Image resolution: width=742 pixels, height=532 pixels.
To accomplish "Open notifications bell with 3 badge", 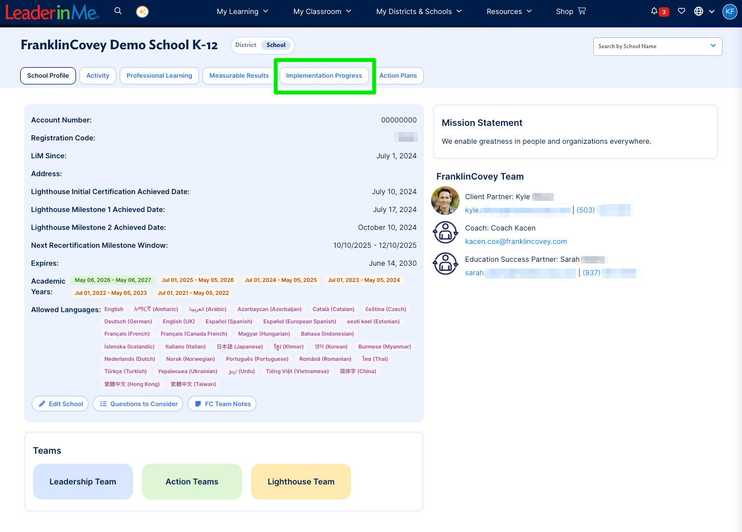I will 660,11.
